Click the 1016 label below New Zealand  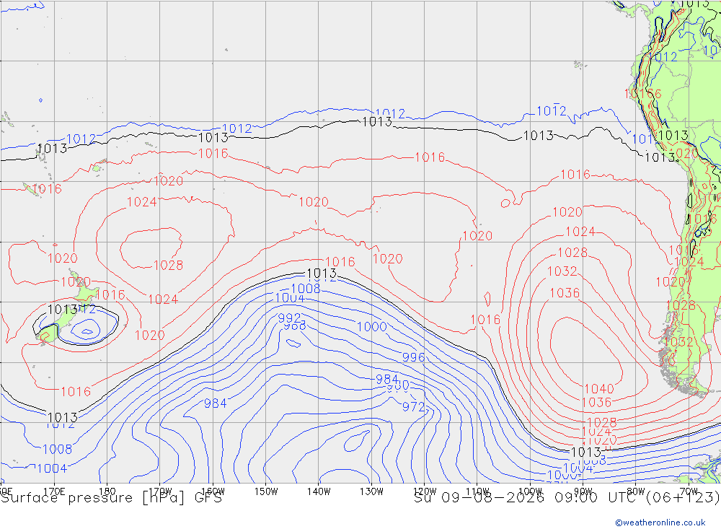point(76,392)
